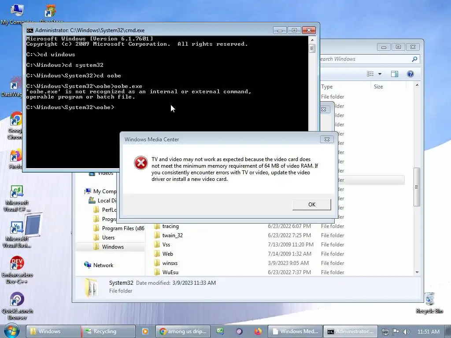
Task: Select the winsxs folder in the file list
Action: tap(170, 263)
